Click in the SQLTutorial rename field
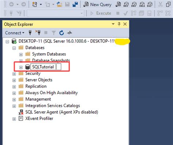Viewport: 173px width, 145px height. coord(46,67)
